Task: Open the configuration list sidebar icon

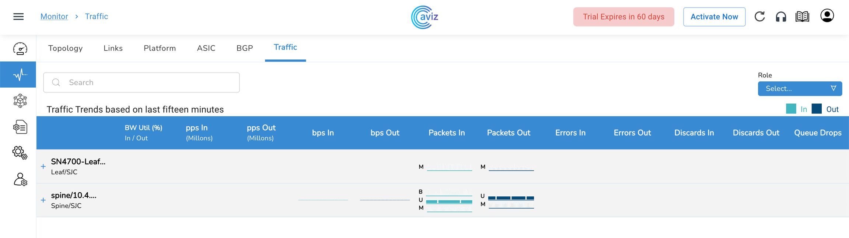Action: click(20, 127)
